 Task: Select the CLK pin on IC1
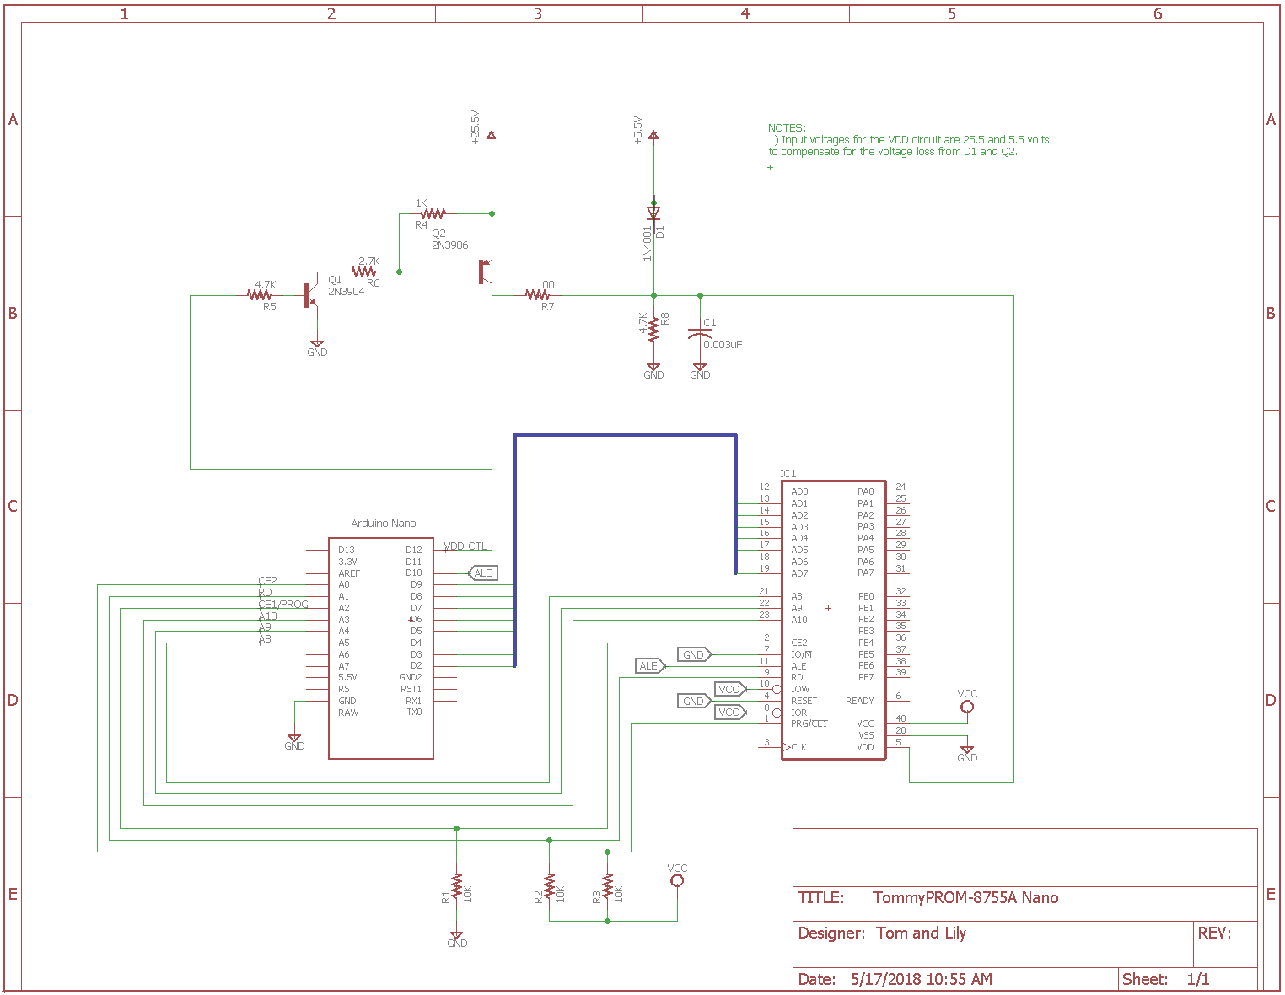tap(798, 747)
